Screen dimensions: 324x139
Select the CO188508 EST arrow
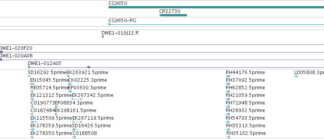(x=74, y=137)
